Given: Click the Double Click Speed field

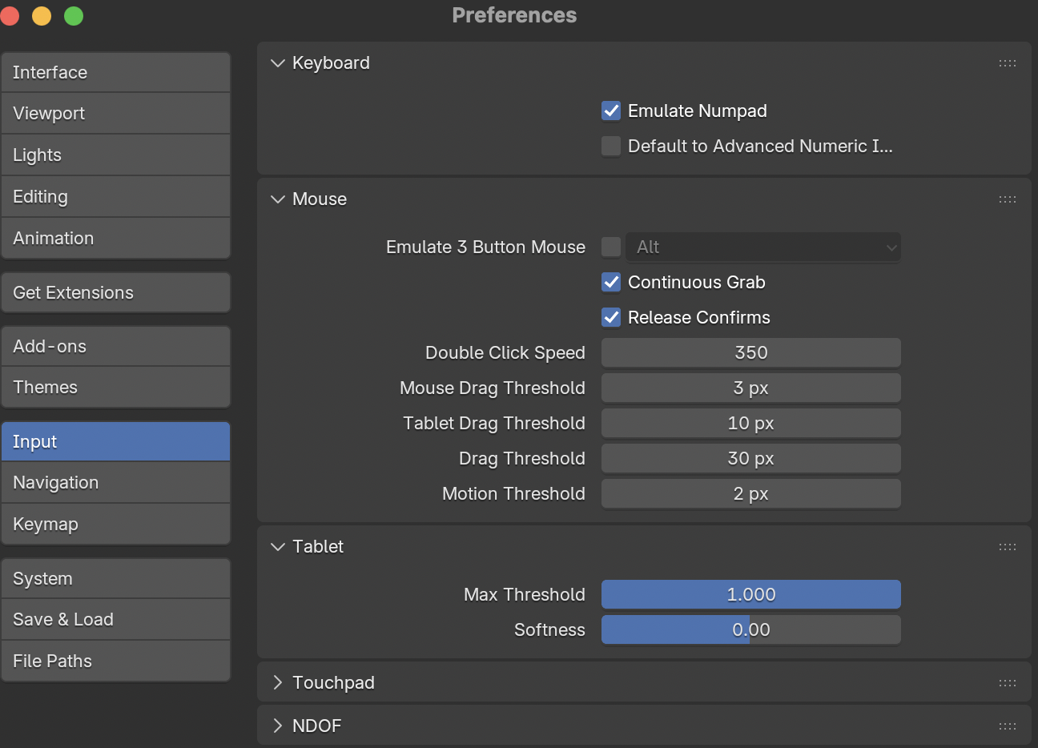Looking at the screenshot, I should (750, 353).
